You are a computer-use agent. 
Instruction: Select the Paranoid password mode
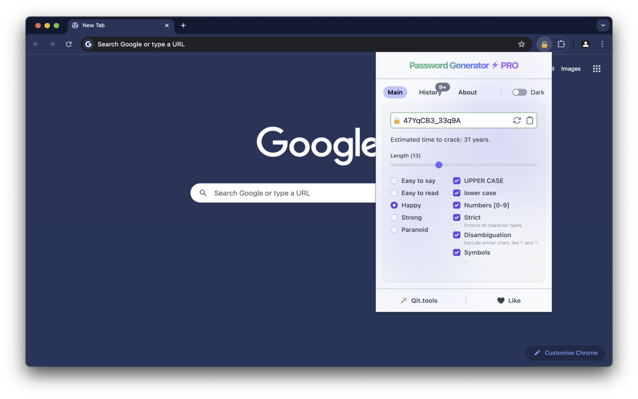[394, 229]
